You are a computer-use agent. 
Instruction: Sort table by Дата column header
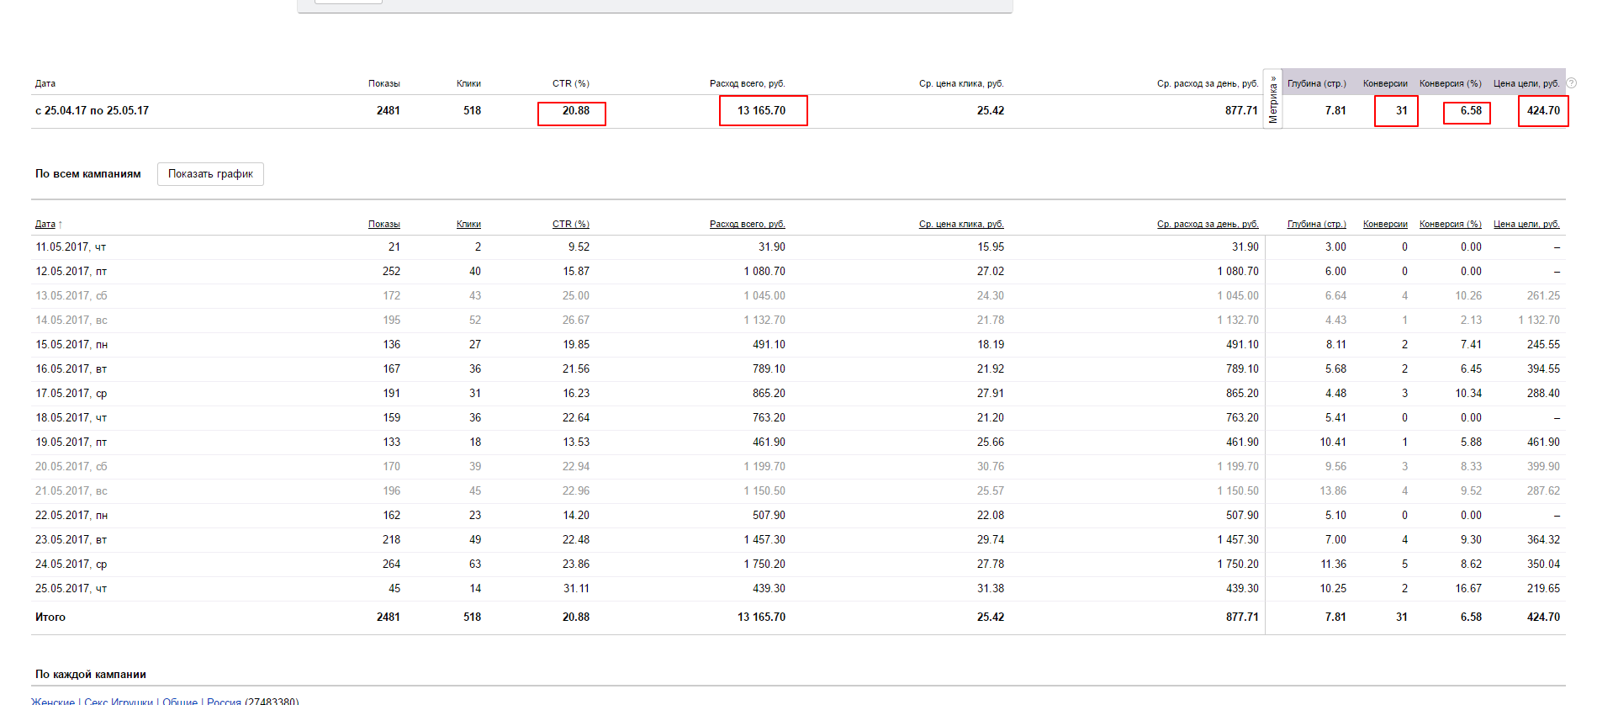(45, 224)
